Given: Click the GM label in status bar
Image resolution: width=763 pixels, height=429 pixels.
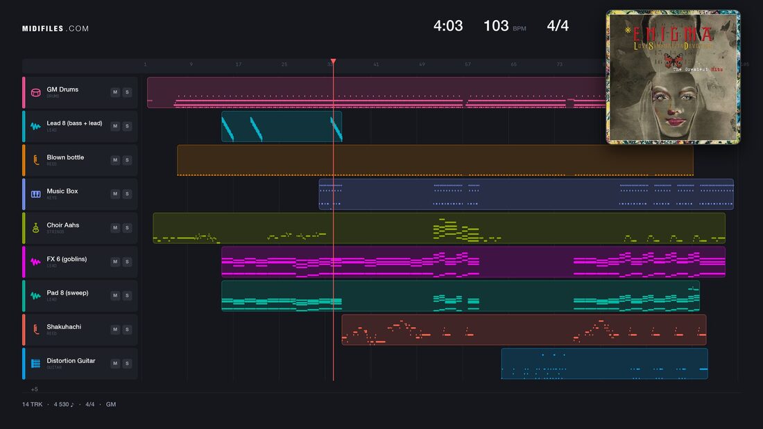Looking at the screenshot, I should pos(111,404).
